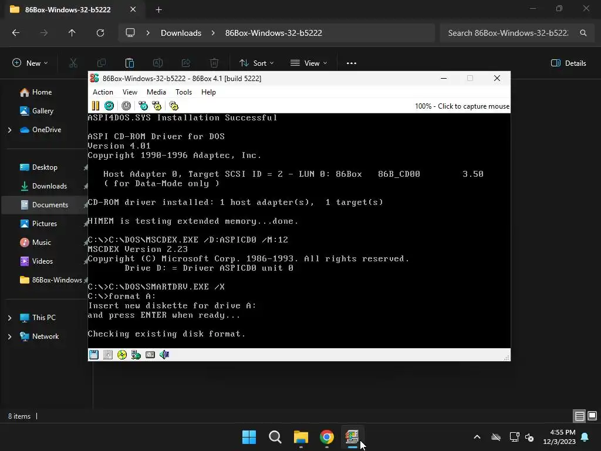Screen dimensions: 601x451
Task: Open the clock showing 4:55 PM
Action: 559,437
